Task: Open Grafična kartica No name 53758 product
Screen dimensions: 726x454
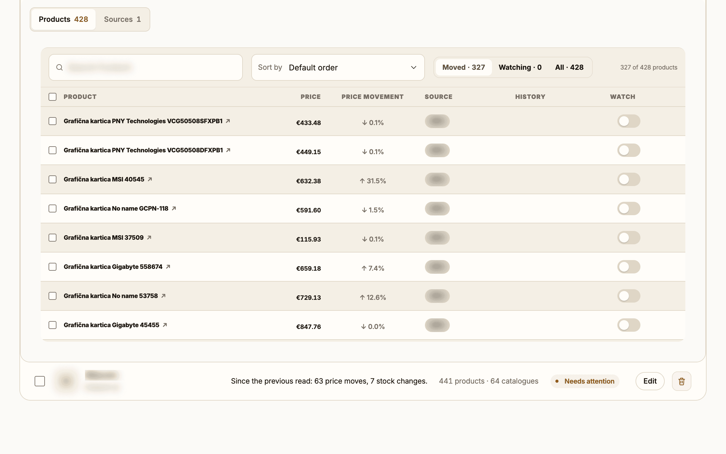Action: pos(111,296)
